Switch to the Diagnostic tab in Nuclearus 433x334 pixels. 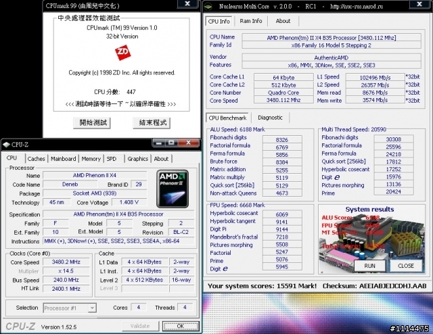270,118
